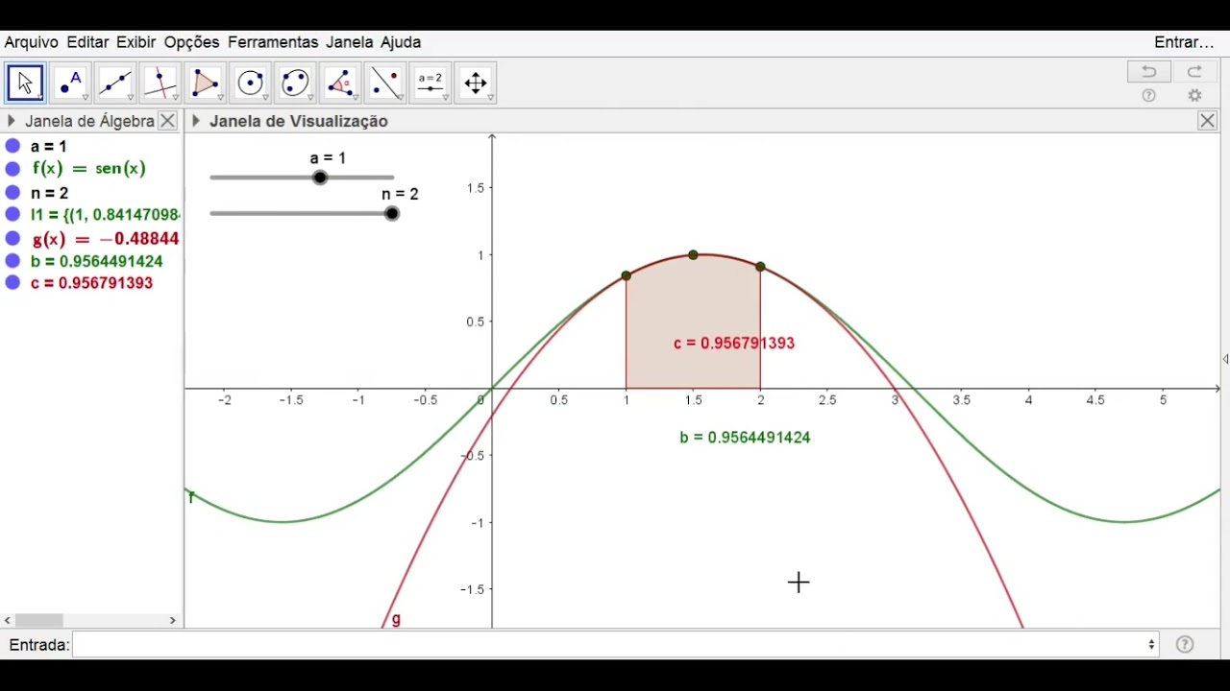This screenshot has width=1230, height=691.
Task: Open the Point tool submenu arrow
Action: [86, 98]
